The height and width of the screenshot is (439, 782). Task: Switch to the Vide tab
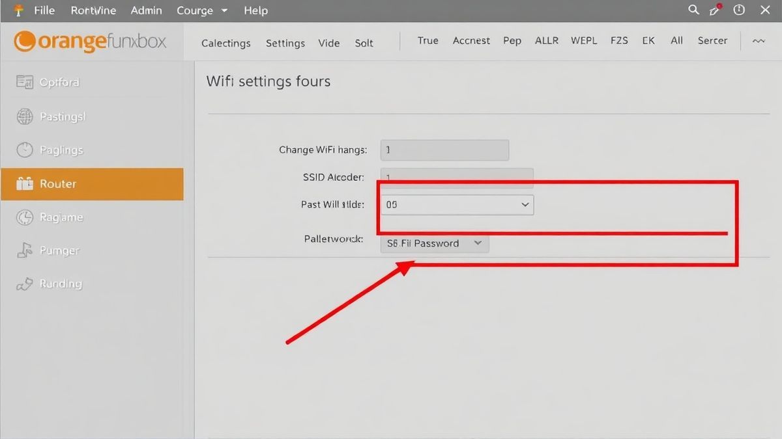[x=329, y=43]
